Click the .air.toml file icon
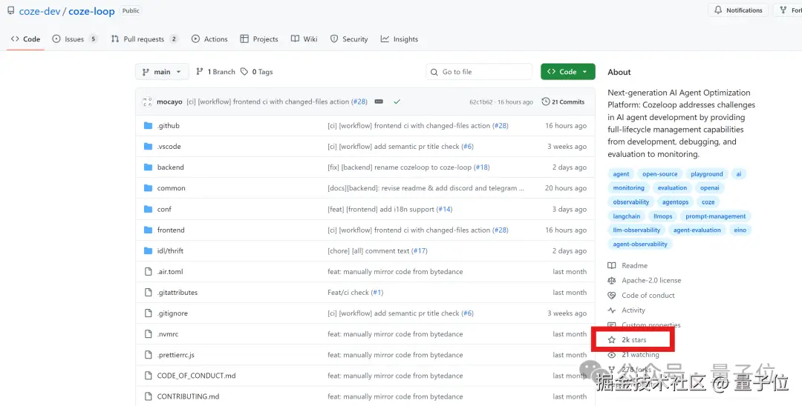802x406 pixels. (149, 272)
